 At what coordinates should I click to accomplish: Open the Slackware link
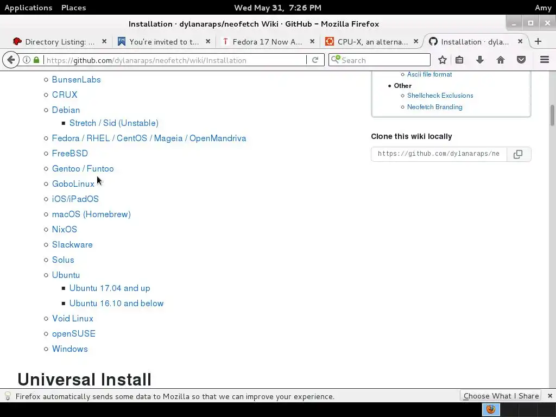[x=72, y=245]
